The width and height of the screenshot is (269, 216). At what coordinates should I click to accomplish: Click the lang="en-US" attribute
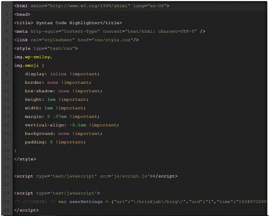point(150,6)
